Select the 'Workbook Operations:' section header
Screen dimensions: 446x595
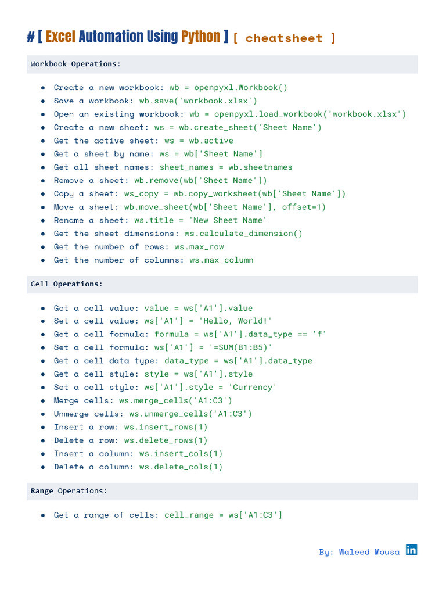click(x=75, y=64)
